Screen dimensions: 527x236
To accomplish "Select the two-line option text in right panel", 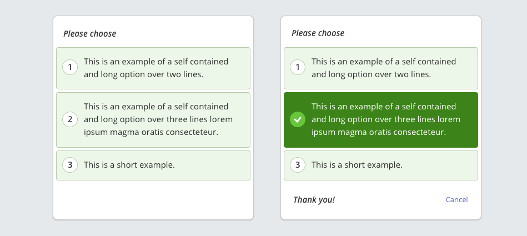I will [x=384, y=68].
